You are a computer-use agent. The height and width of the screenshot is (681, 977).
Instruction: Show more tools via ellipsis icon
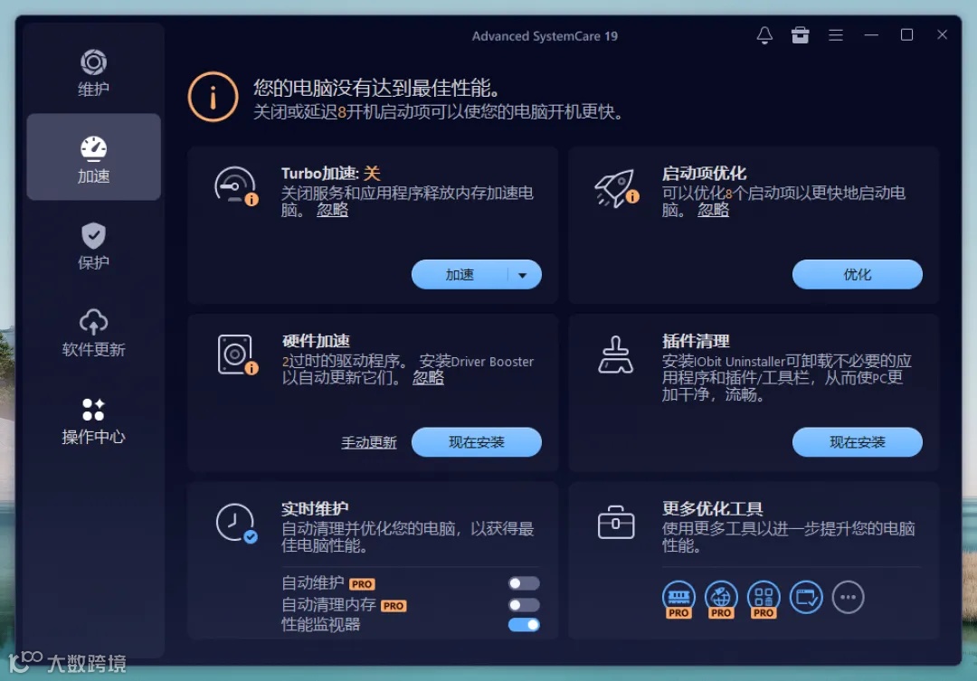(848, 597)
